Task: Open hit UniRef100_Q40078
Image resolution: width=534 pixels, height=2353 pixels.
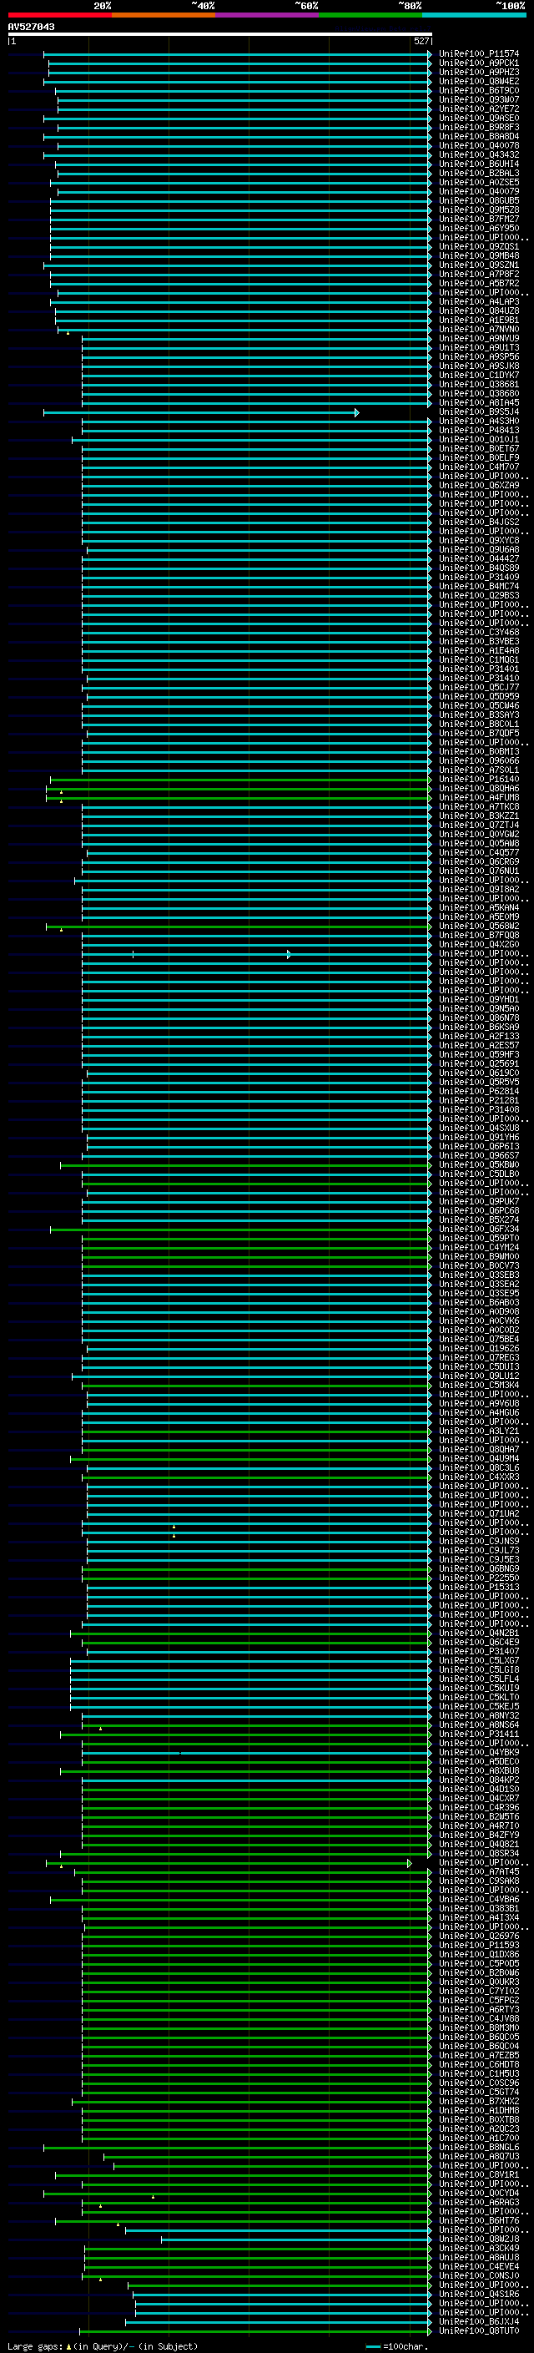Action: pos(479,146)
